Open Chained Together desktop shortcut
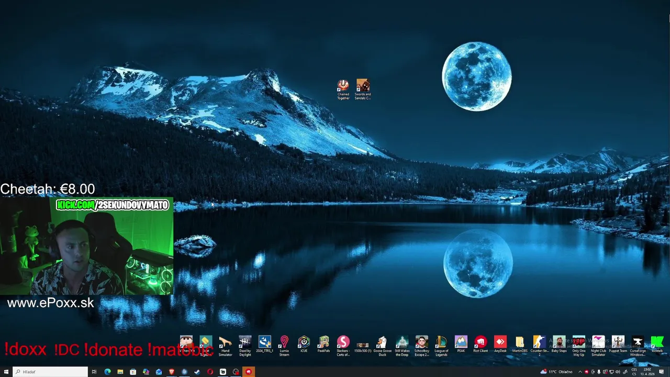The image size is (670, 377). pyautogui.click(x=343, y=90)
